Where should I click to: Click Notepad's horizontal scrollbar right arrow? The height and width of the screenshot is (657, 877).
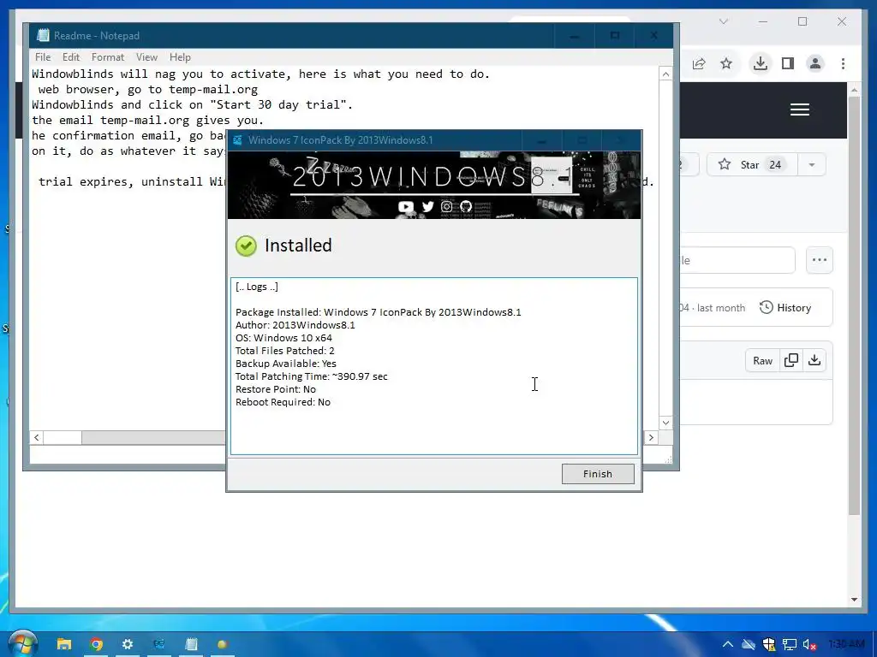point(651,437)
